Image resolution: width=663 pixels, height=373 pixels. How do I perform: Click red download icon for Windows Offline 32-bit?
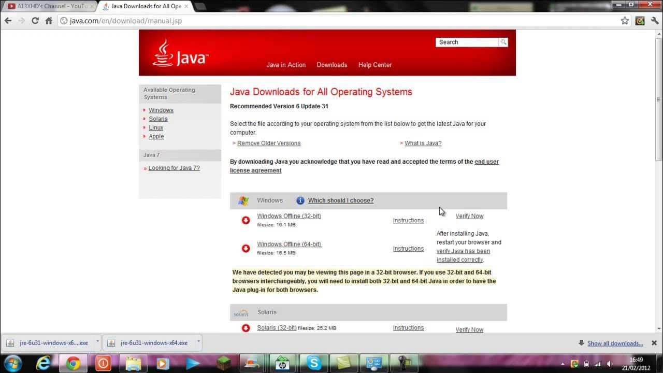point(246,220)
